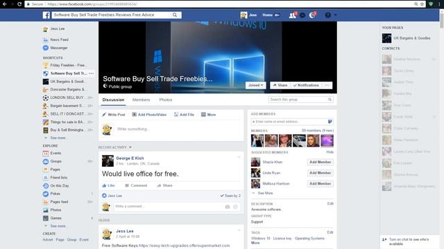Image resolution: width=444 pixels, height=249 pixels.
Task: Add Member Shazia Khan
Action: click(x=321, y=162)
